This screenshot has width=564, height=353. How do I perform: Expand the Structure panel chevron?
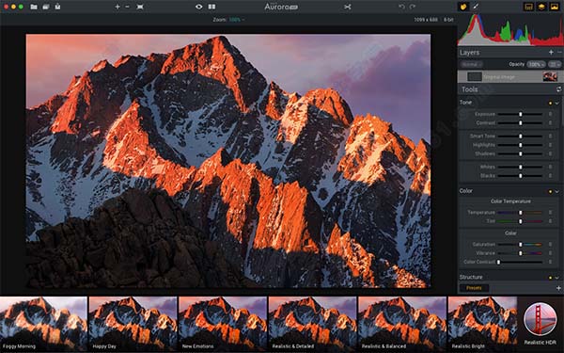pos(557,278)
